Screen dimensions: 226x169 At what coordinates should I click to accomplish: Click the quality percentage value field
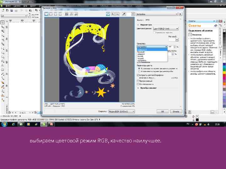point(171,47)
